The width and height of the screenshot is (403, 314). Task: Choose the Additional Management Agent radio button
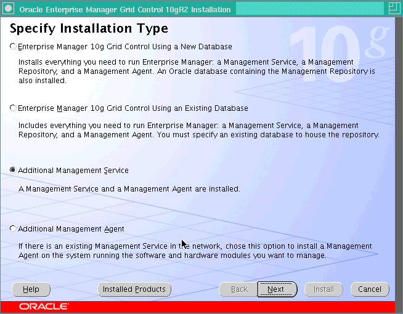pos(13,228)
